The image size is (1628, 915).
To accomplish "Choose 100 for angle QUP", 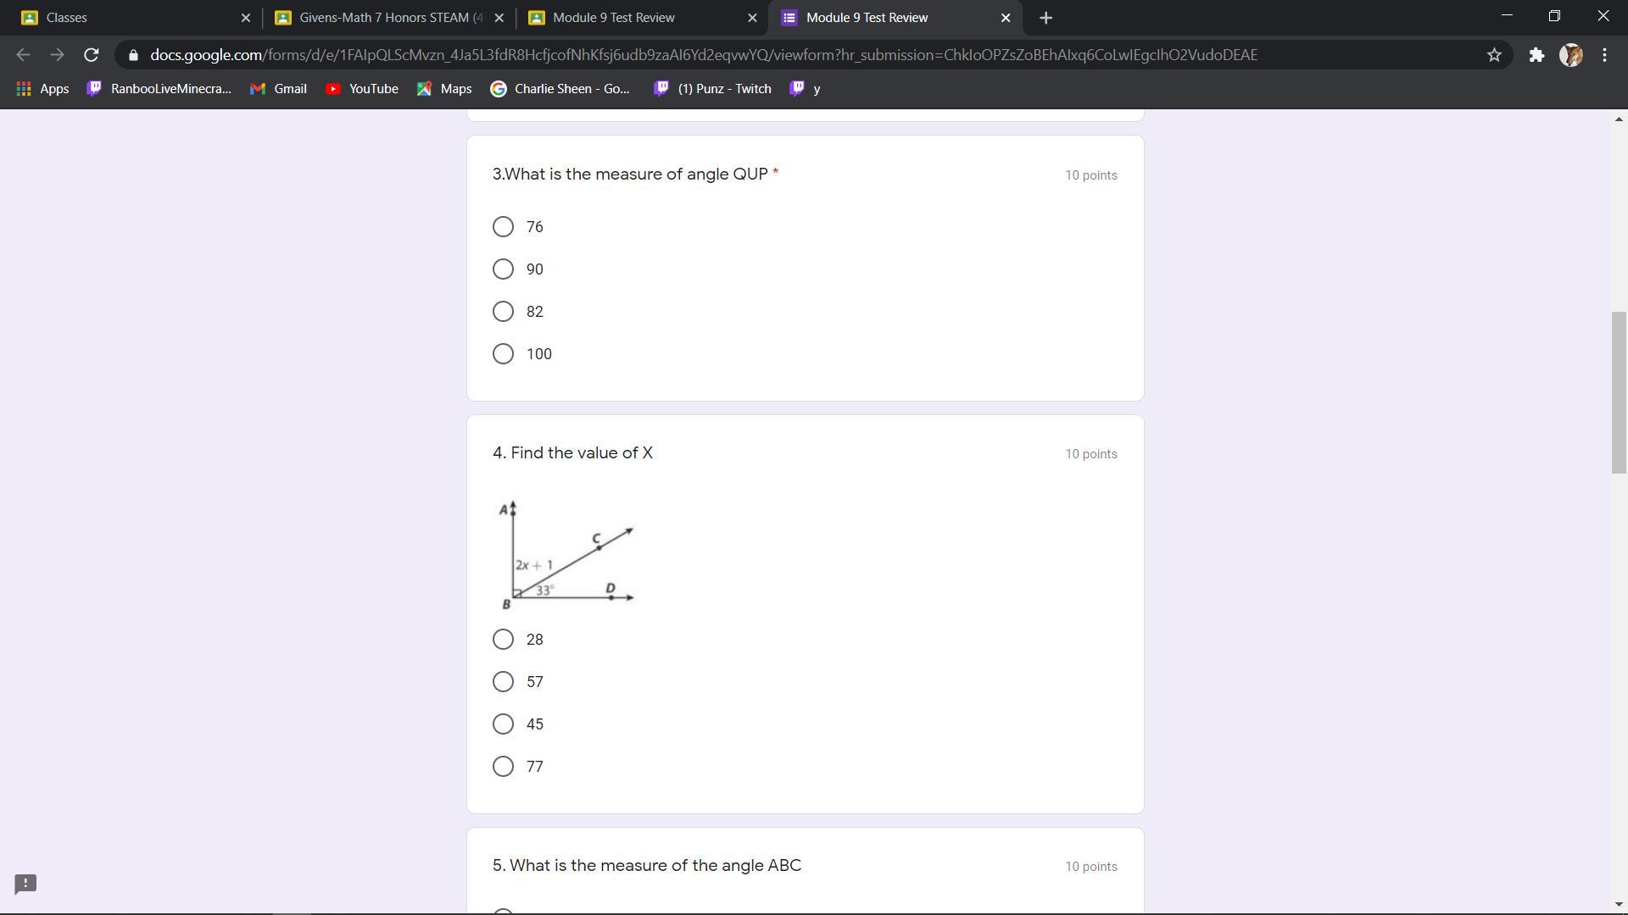I will [503, 354].
